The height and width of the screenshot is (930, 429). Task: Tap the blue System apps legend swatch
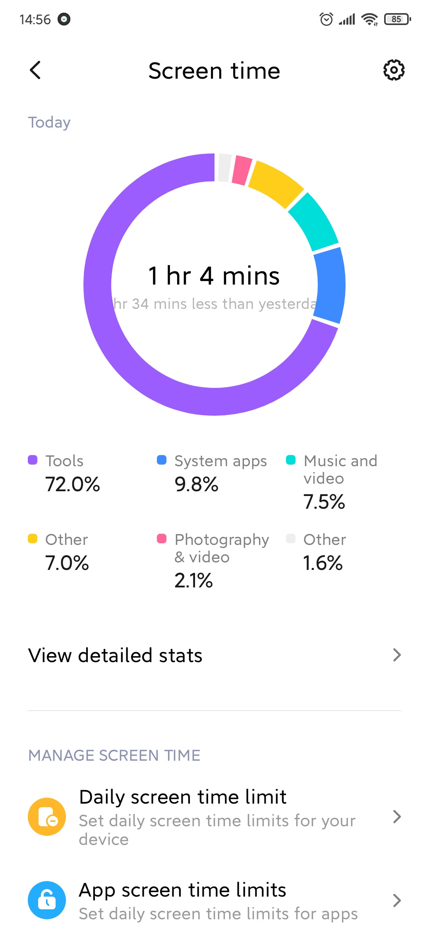tap(162, 460)
